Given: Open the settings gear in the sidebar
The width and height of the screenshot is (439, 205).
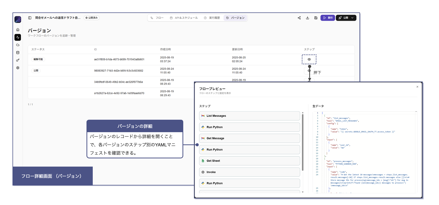Looking at the screenshot, I should tap(18, 68).
